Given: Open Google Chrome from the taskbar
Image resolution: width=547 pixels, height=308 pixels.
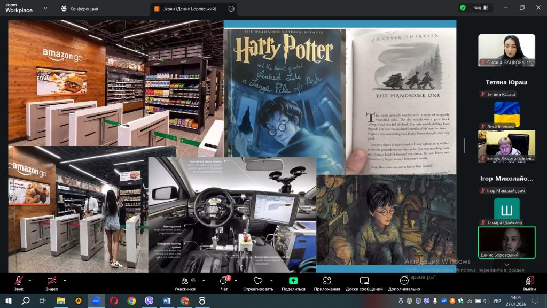Looking at the screenshot, I should (x=131, y=301).
